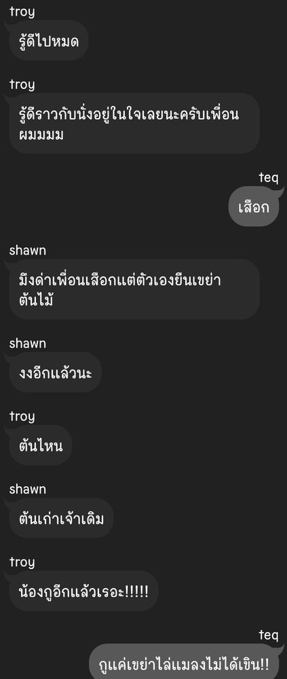
Task: Click the first troy sender name at top
Action: (x=22, y=12)
